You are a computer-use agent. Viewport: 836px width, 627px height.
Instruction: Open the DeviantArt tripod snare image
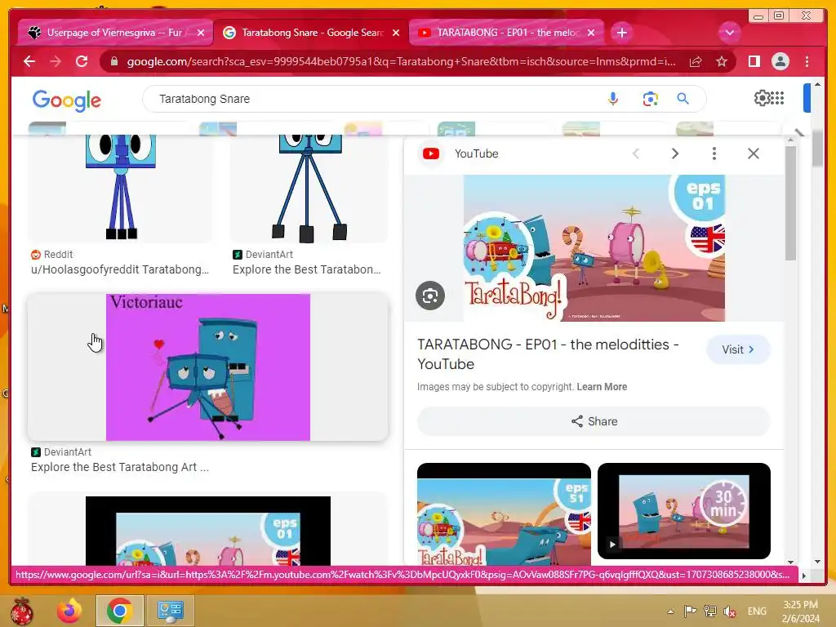tap(309, 188)
